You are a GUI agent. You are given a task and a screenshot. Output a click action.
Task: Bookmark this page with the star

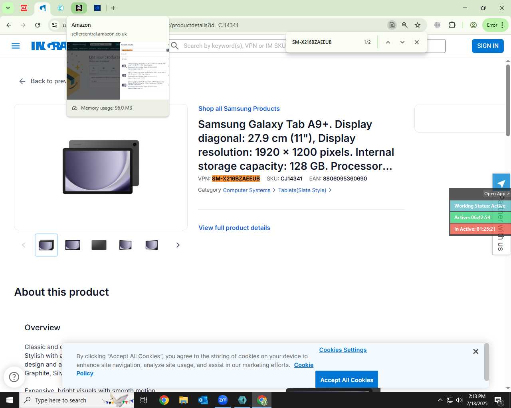coord(418,25)
